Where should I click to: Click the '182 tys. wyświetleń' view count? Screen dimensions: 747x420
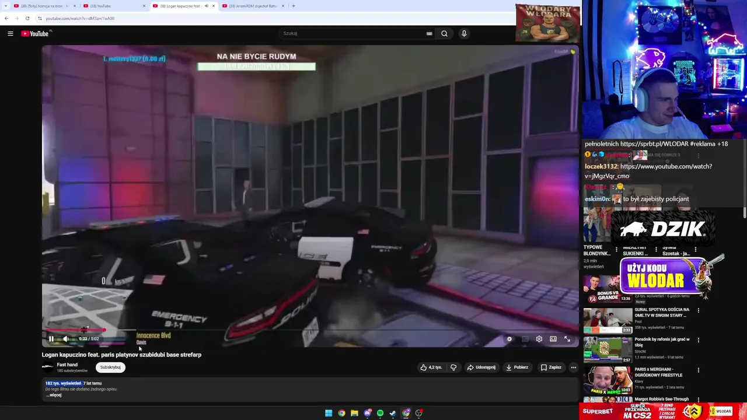tap(63, 383)
